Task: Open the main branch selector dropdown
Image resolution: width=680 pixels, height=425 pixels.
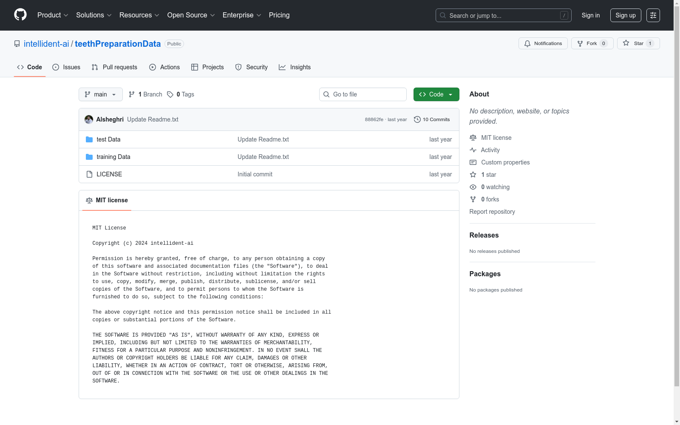Action: click(x=101, y=94)
